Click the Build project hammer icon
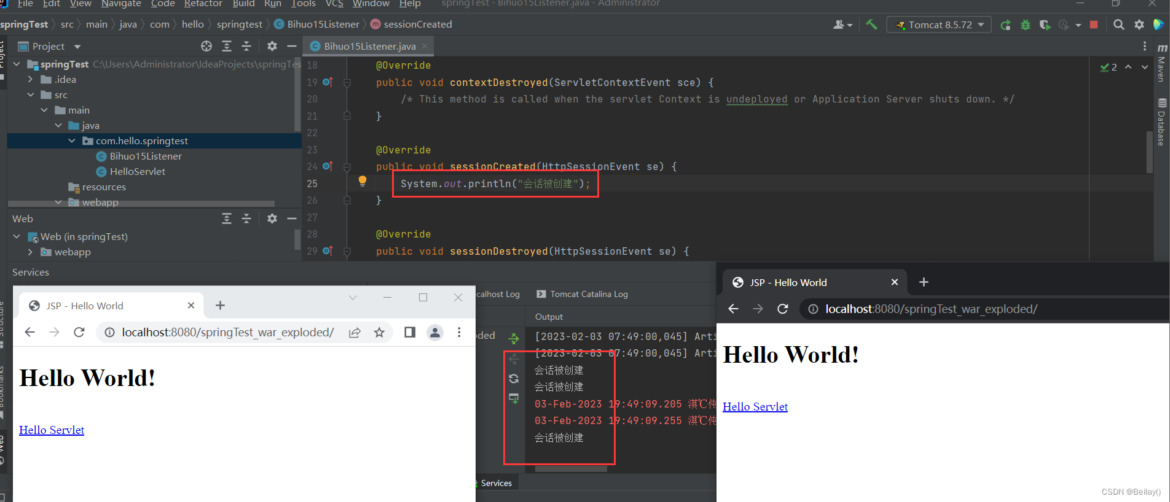The width and height of the screenshot is (1170, 502). coord(871,25)
